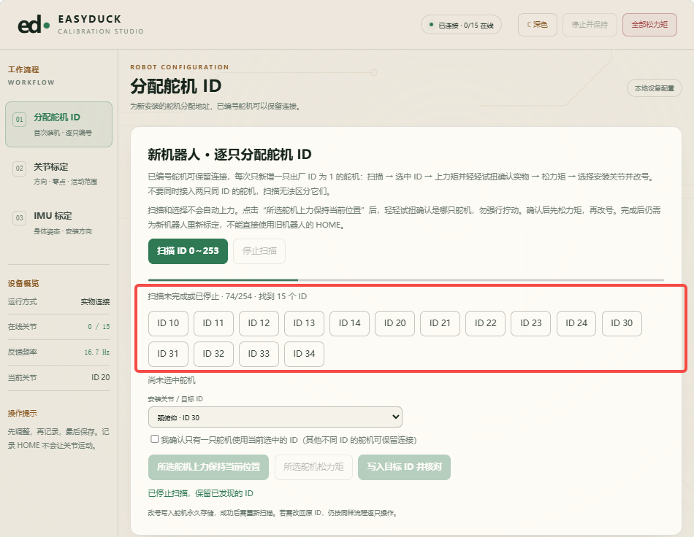Switch to dark mode with 深色 button
The height and width of the screenshot is (537, 694).
(x=538, y=25)
